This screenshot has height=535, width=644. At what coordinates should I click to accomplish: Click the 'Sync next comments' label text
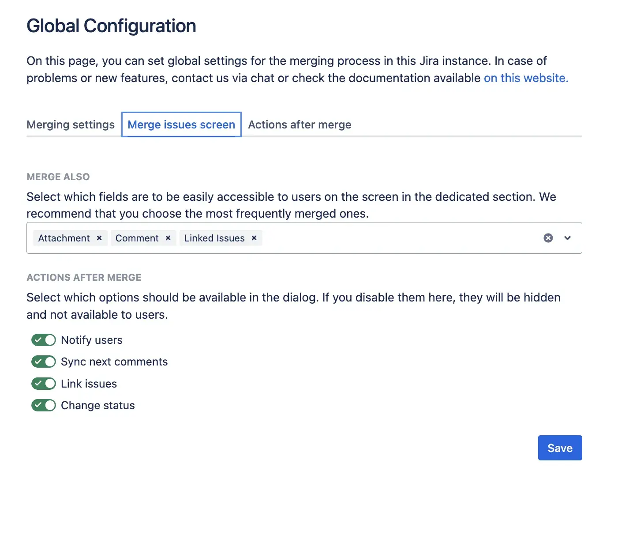pos(114,362)
